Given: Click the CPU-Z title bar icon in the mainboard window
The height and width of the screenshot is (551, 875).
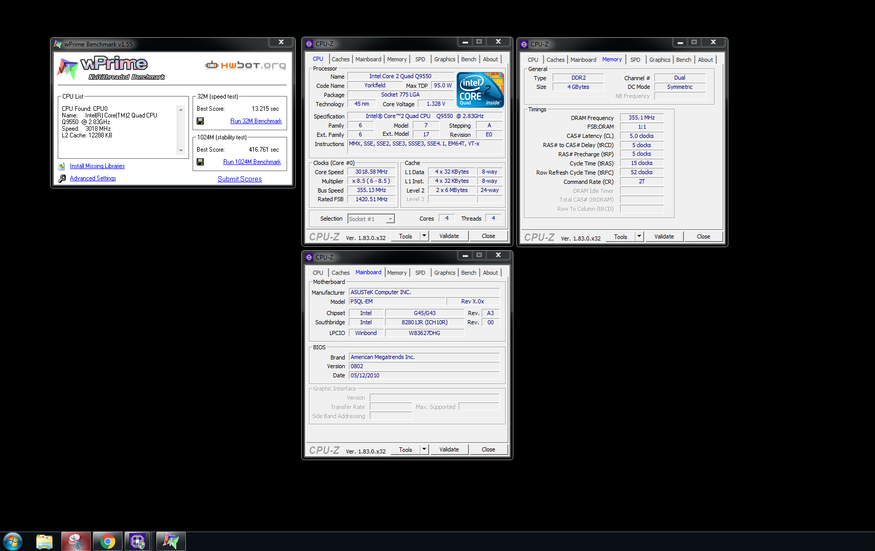Looking at the screenshot, I should pos(309,257).
